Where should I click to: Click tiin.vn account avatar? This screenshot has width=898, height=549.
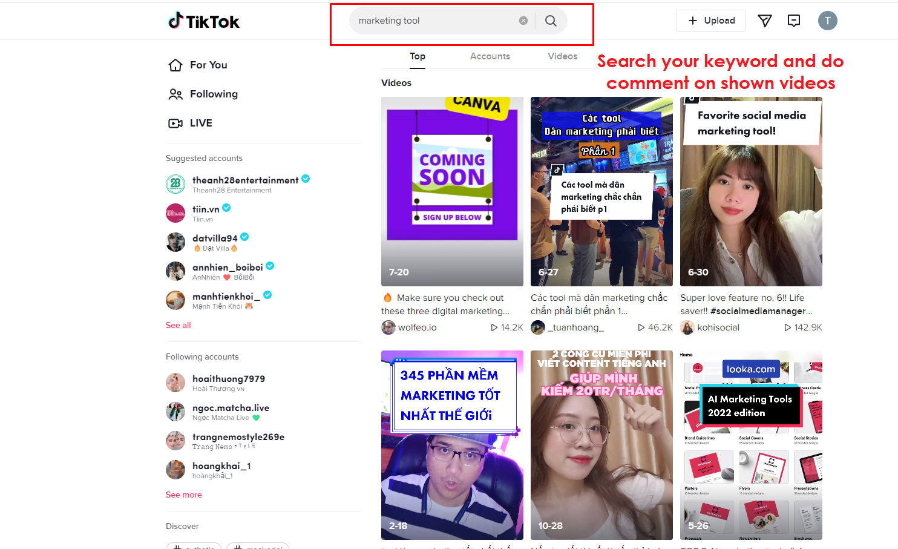[x=175, y=213]
